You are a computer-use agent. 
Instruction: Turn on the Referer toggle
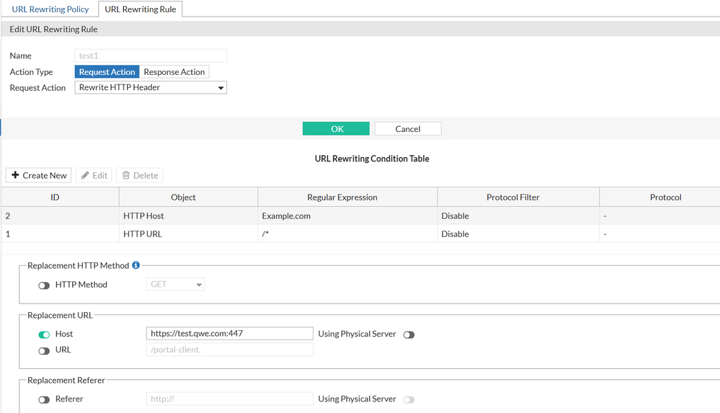coord(44,399)
